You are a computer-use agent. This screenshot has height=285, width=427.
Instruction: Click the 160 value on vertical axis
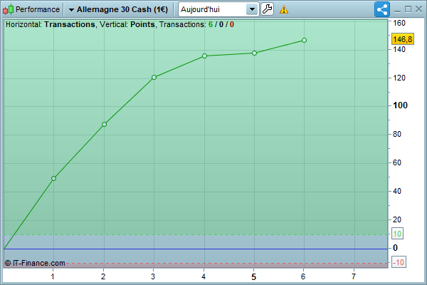point(399,24)
